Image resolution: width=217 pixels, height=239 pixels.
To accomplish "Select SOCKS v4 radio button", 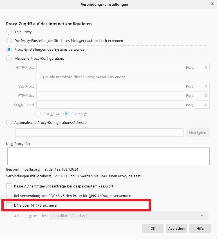I will [x=38, y=114].
